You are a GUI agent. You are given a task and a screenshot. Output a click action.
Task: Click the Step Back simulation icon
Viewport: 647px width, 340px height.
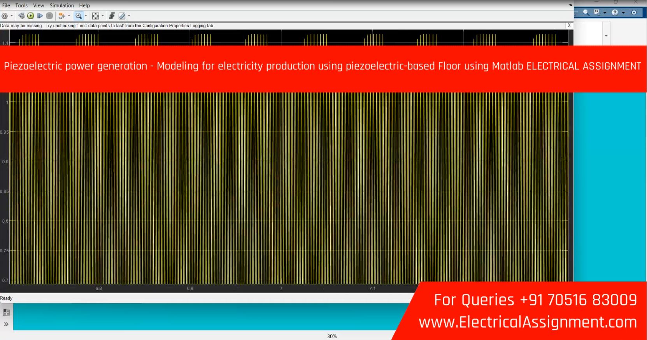coord(21,16)
